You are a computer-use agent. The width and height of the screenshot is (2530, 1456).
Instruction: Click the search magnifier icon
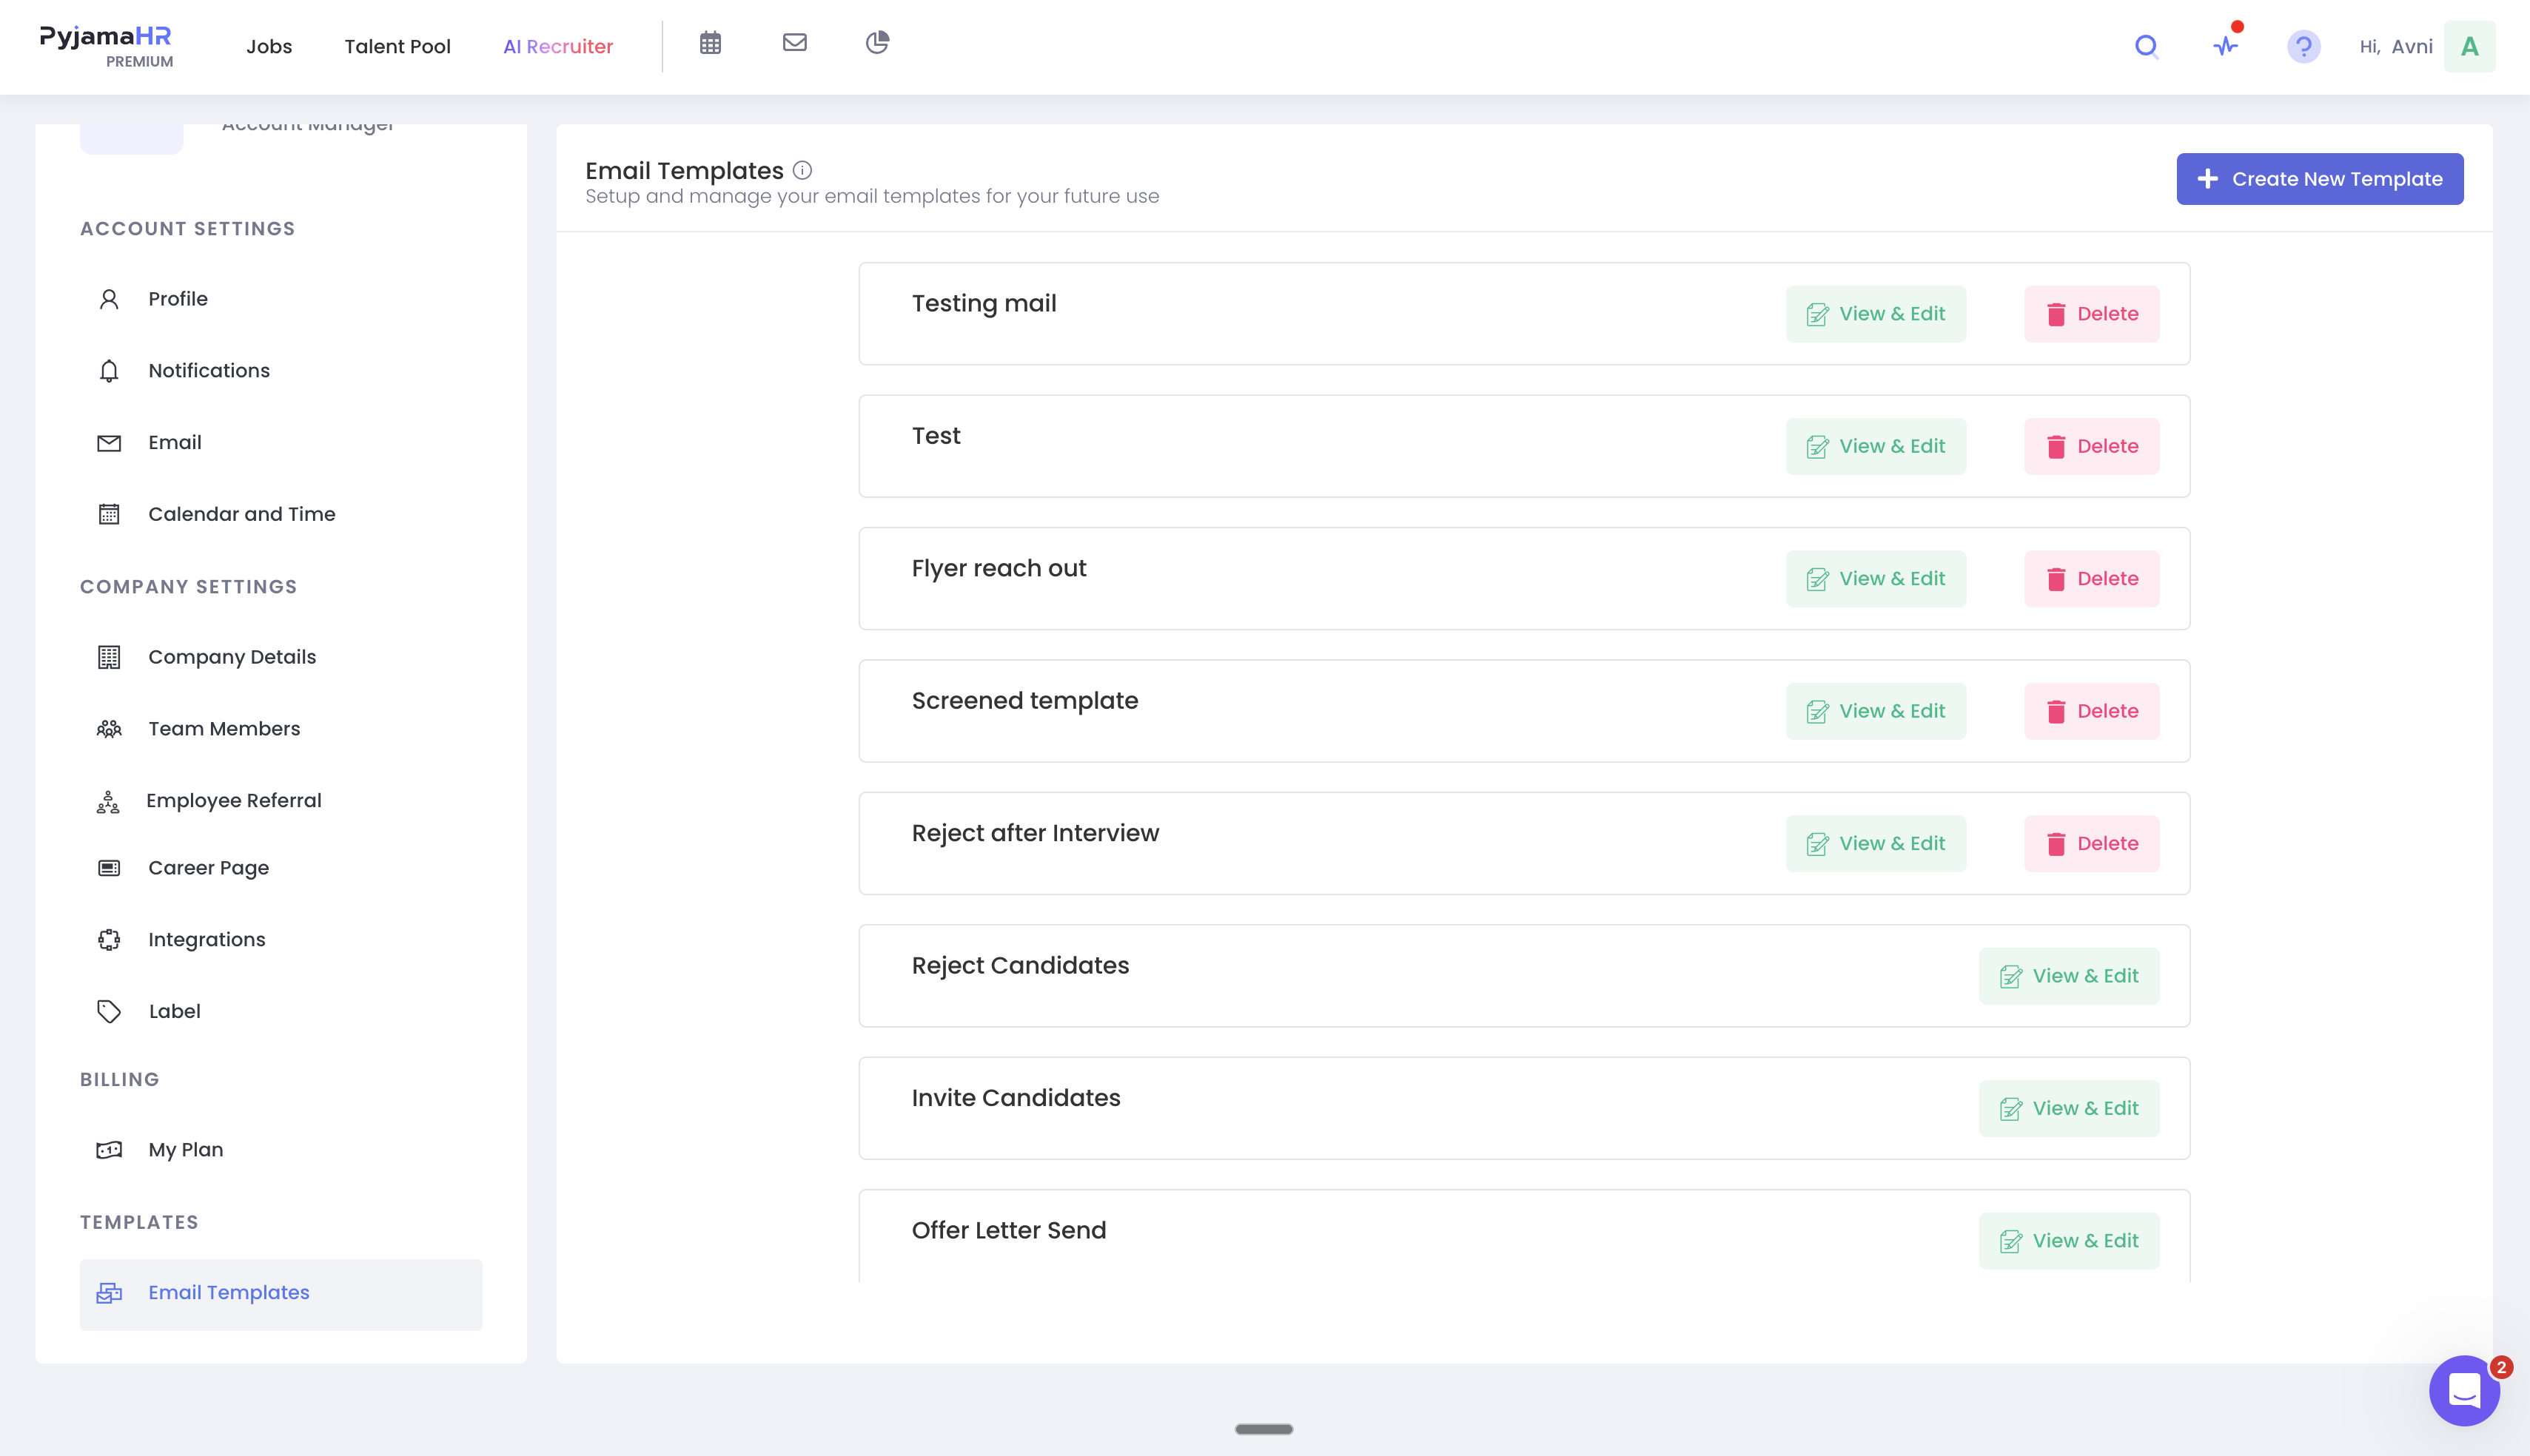(x=2146, y=46)
